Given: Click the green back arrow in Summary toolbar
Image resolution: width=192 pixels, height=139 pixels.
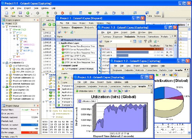Looking at the screenshot, I should [50, 25].
